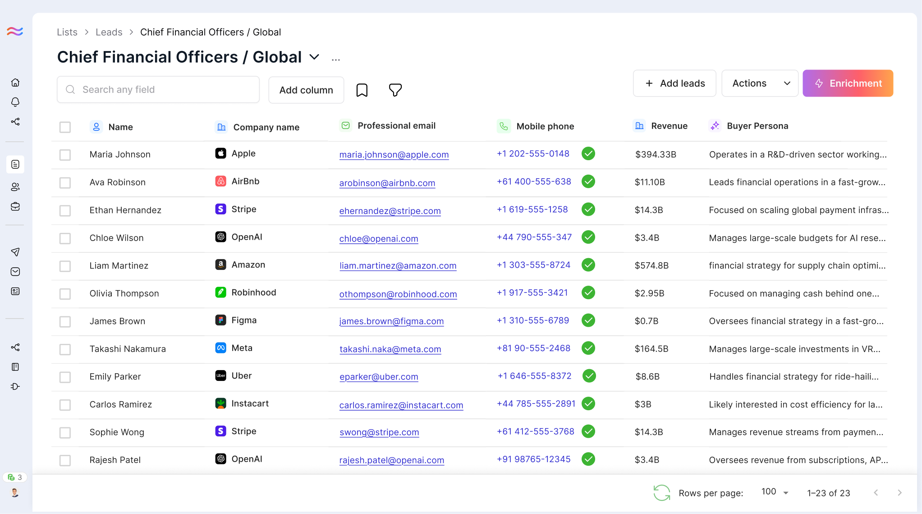Viewport: 922px width, 514px height.
Task: Expand the list title dropdown chevron
Action: [x=314, y=57]
